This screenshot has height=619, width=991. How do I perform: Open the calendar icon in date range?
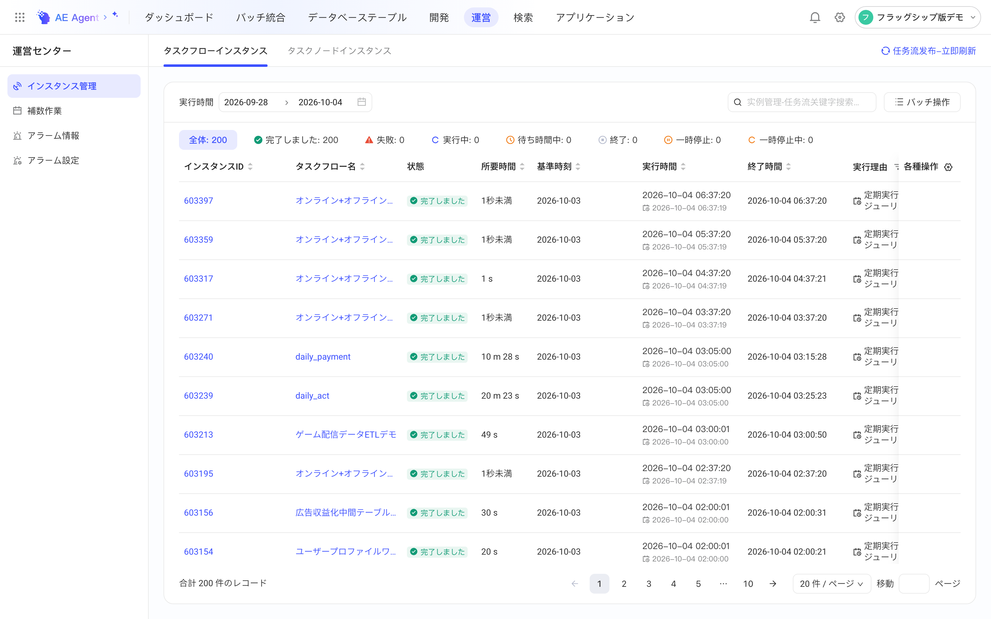pos(361,102)
